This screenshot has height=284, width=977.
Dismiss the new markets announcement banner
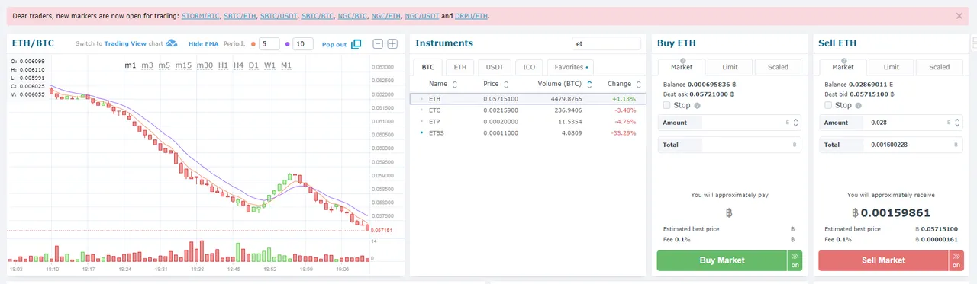coord(959,15)
